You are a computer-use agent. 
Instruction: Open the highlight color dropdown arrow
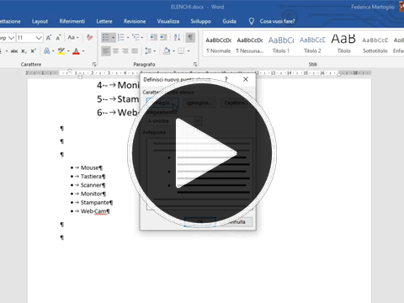(68, 51)
